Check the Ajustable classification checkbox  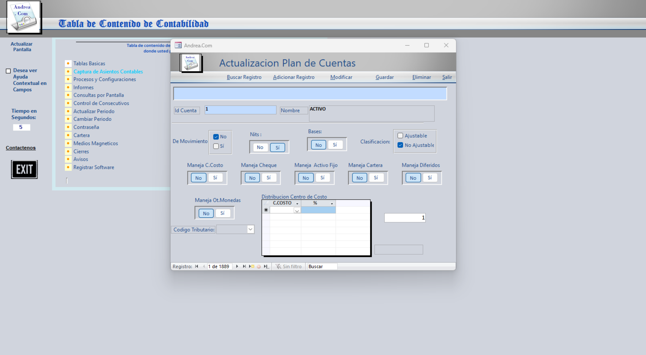(400, 136)
